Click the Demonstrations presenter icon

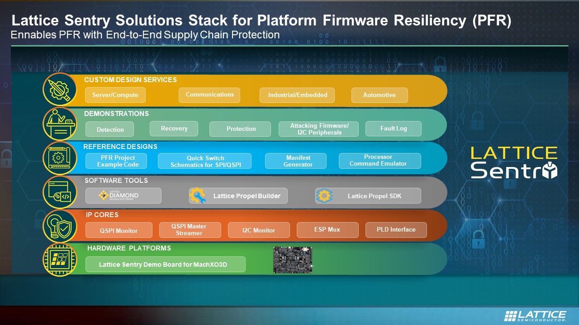[60, 124]
